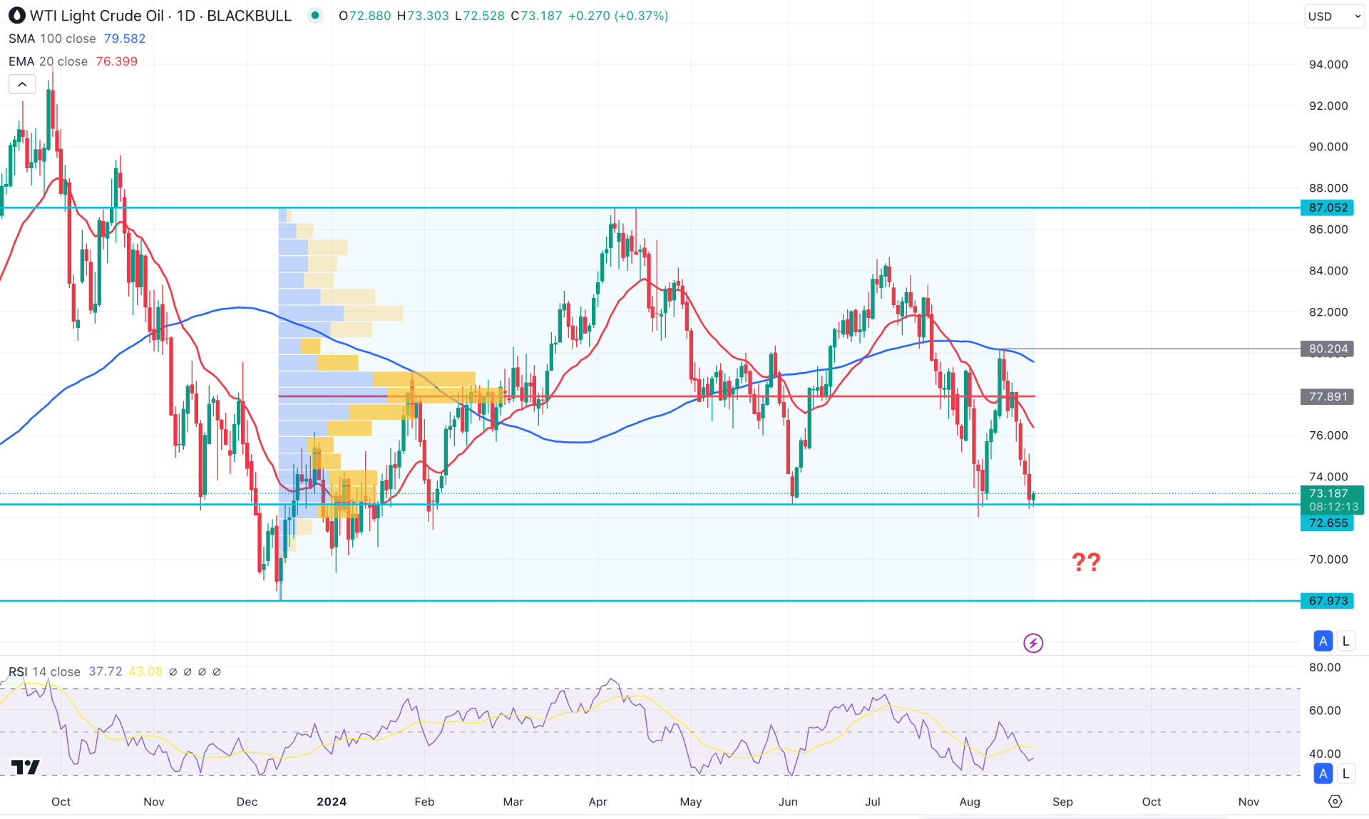The height and width of the screenshot is (819, 1369).
Task: Click the C73.187 close value in header
Action: click(537, 16)
